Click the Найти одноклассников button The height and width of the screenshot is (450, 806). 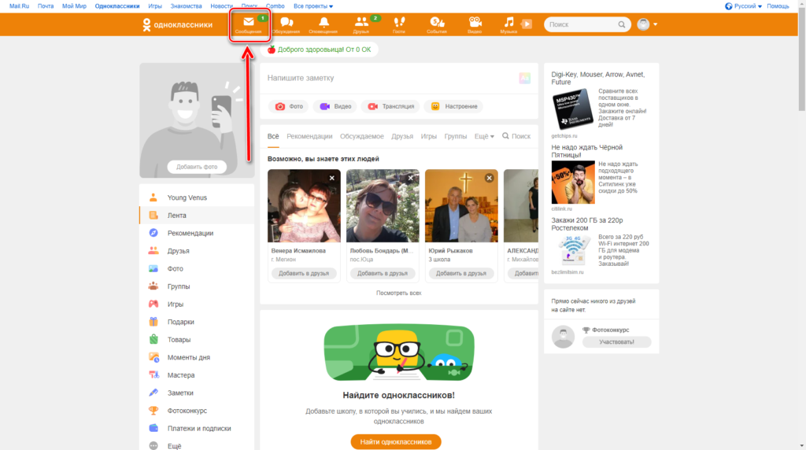click(x=396, y=442)
